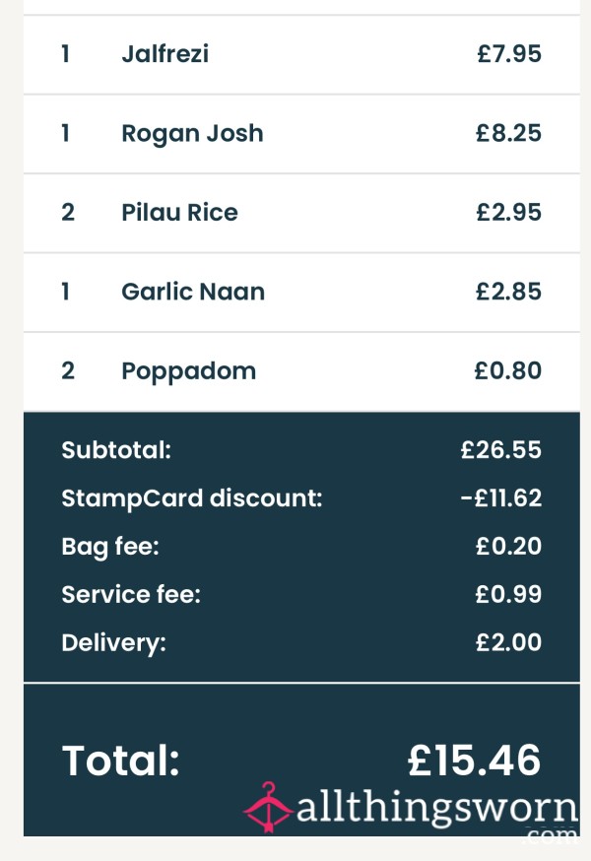591x861 pixels.
Task: Click the Service fee label
Action: tap(131, 595)
